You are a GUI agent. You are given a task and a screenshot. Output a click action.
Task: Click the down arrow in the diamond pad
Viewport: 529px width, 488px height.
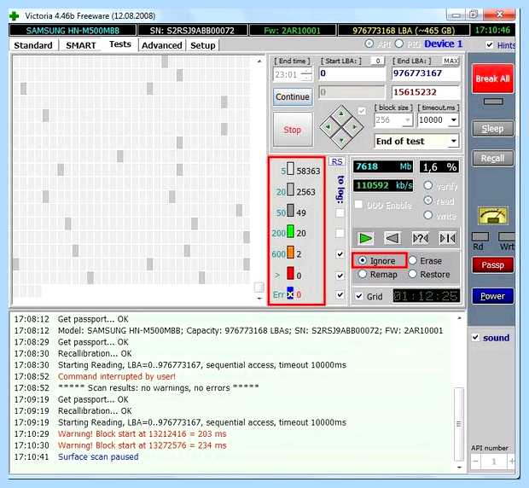341,140
